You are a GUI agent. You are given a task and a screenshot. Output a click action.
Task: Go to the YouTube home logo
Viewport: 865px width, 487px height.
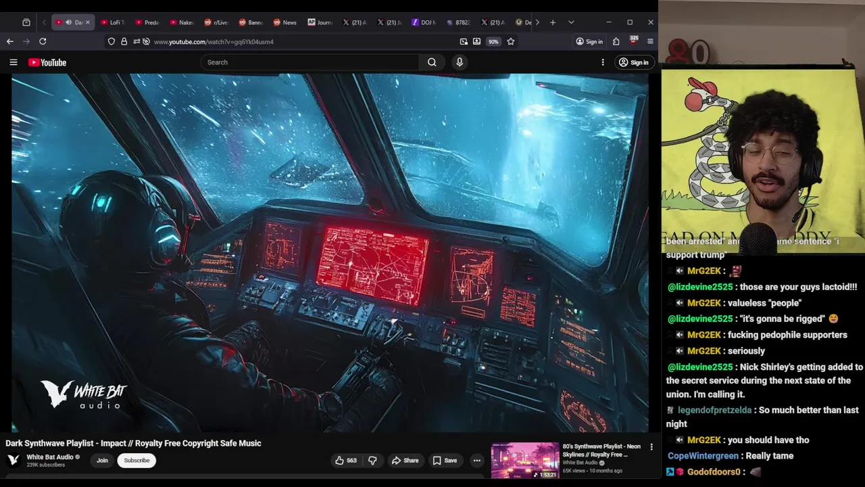[x=47, y=62]
